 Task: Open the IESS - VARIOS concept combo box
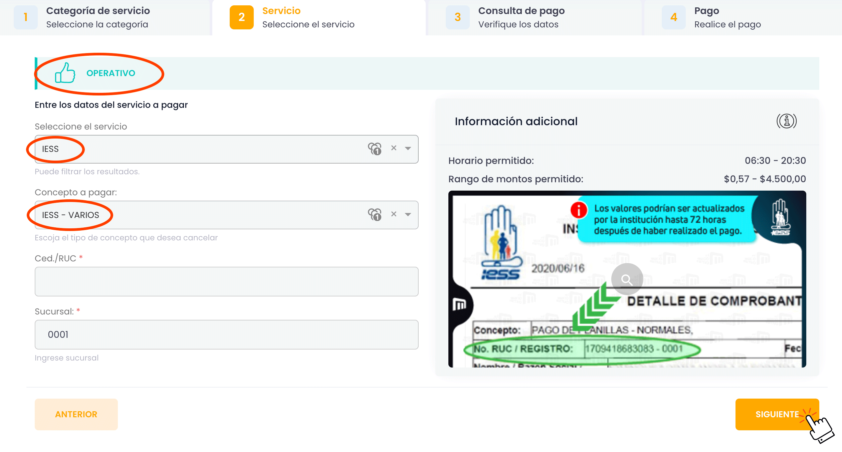226,215
